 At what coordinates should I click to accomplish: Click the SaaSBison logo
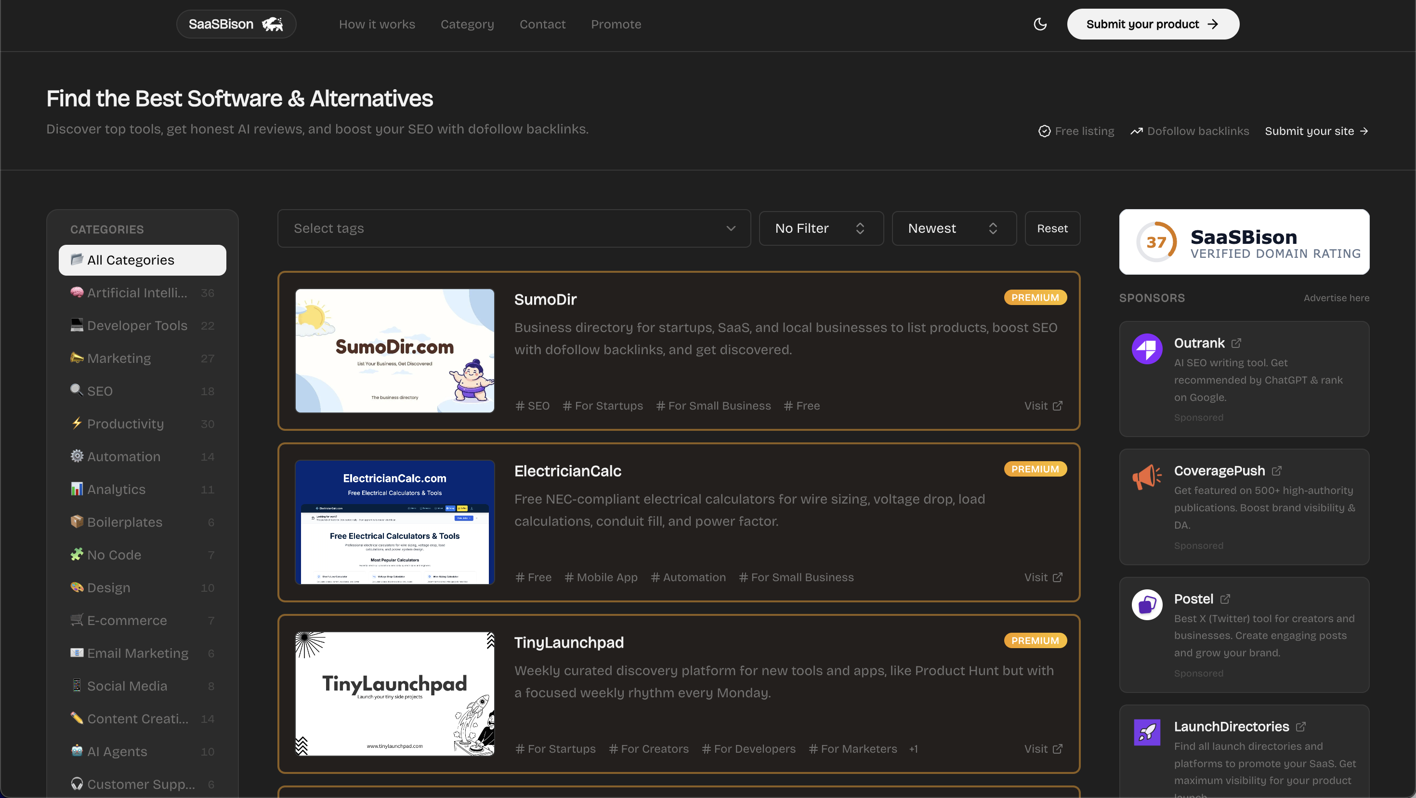coord(236,24)
